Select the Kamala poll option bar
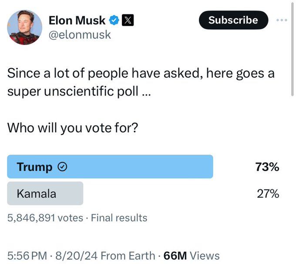The image size is (296, 267). click(x=45, y=194)
